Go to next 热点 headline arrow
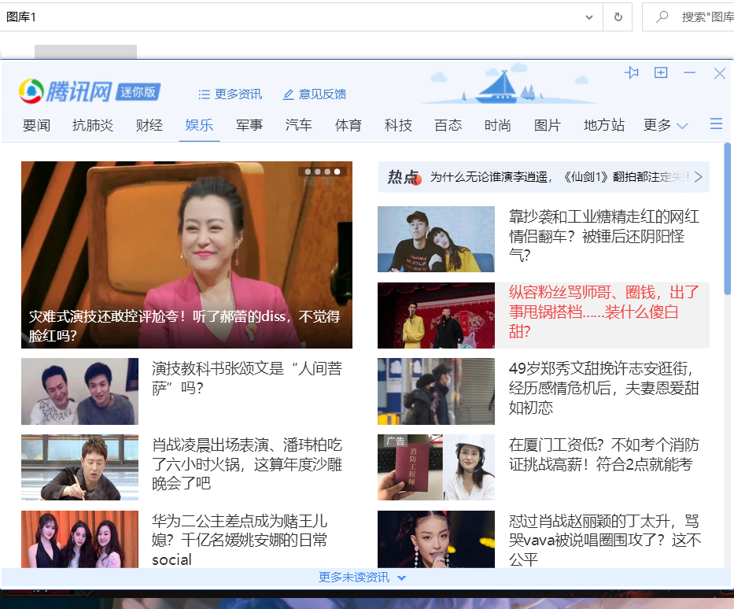This screenshot has width=734, height=609. point(699,177)
